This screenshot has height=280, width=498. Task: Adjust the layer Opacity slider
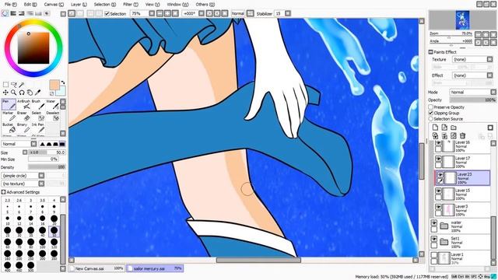pyautogui.click(x=473, y=100)
